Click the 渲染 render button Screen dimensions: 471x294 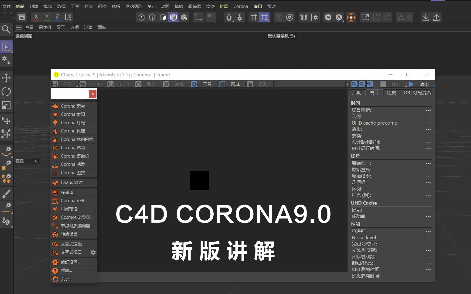click(x=421, y=84)
